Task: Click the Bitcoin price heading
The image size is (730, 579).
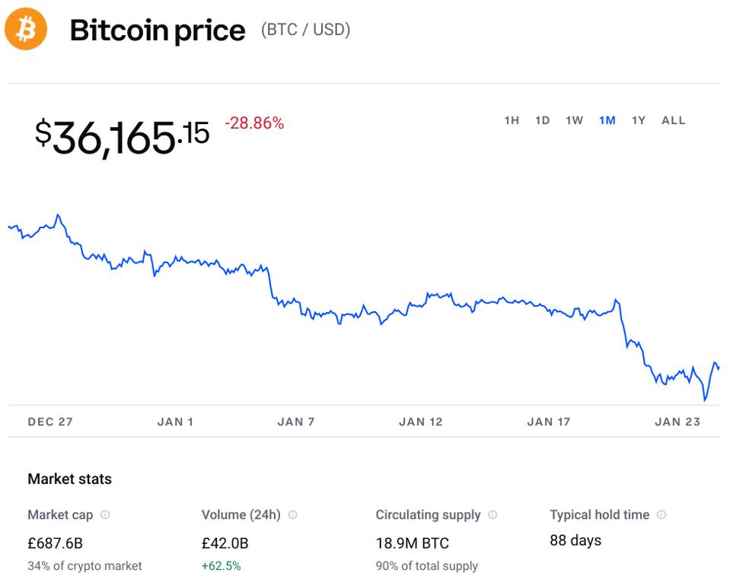Action: click(158, 30)
